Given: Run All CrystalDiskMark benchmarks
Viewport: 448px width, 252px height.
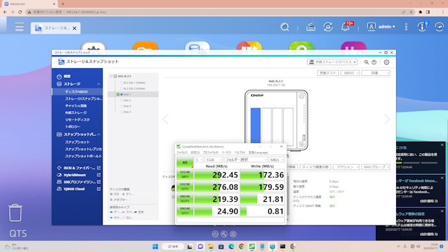Looking at the screenshot, I should point(184,162).
